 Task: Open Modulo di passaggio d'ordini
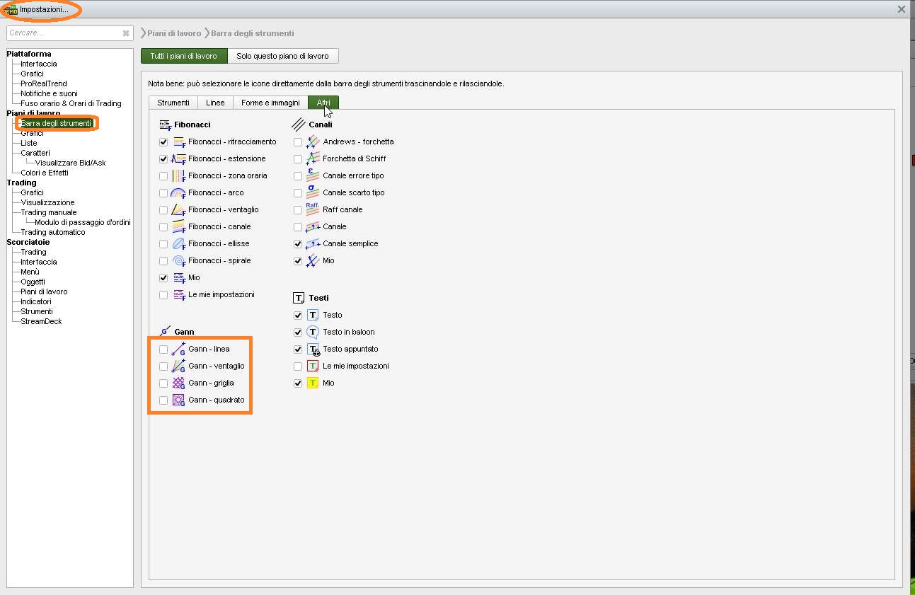83,222
